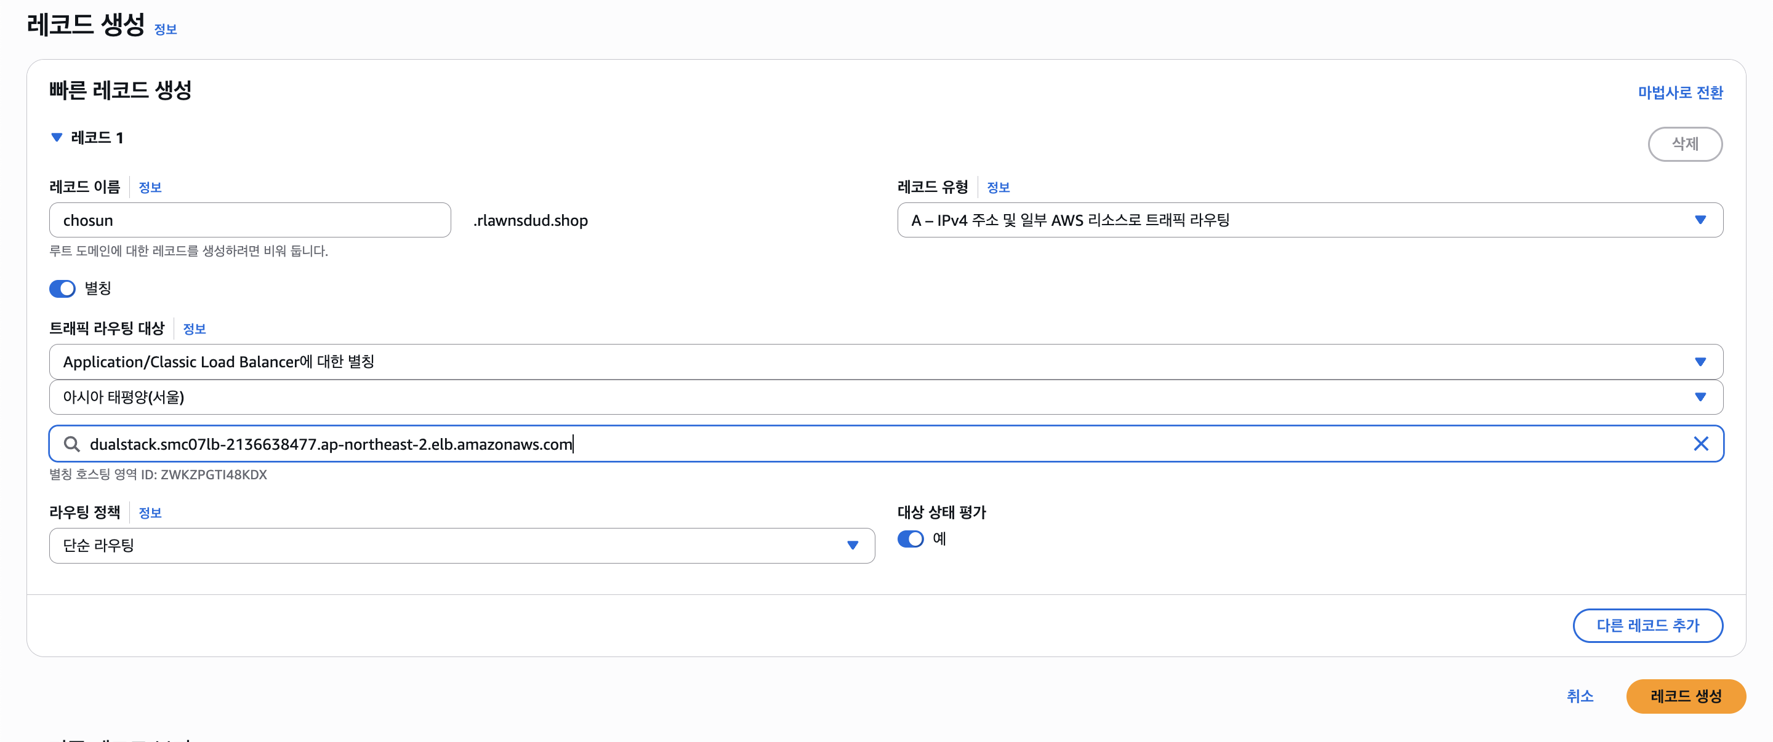Open 정보 link next to 레코드 유형
This screenshot has width=1773, height=742.
click(x=997, y=187)
